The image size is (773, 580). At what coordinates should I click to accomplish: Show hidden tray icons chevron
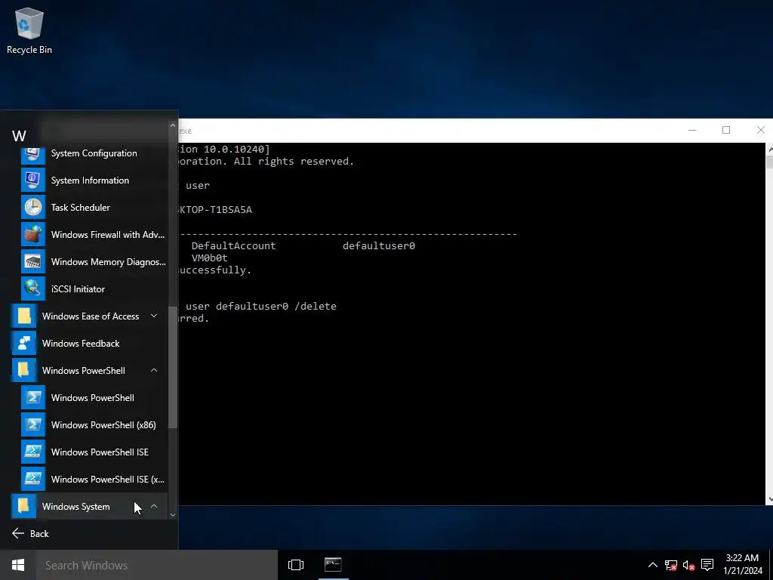click(652, 565)
